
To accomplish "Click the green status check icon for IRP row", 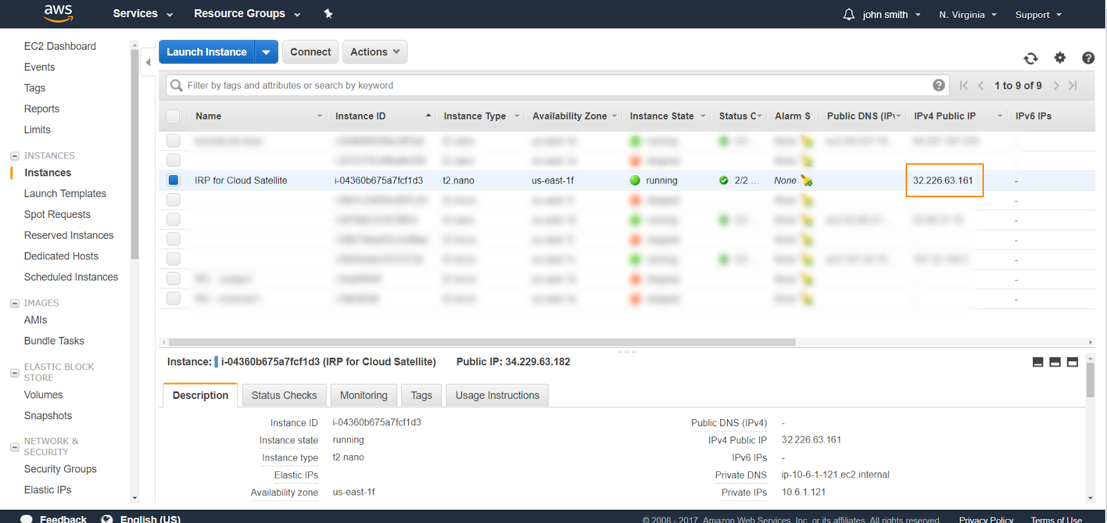I will tap(724, 181).
